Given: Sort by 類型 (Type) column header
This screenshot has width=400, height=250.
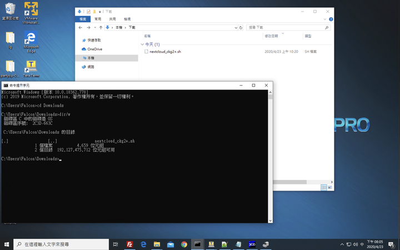Looking at the screenshot, I should [308, 36].
